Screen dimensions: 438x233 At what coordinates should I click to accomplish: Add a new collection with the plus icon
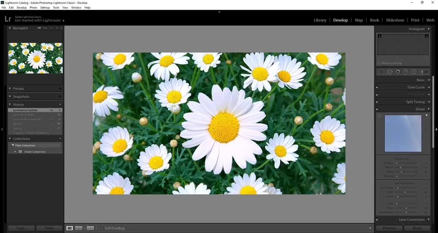click(60, 139)
